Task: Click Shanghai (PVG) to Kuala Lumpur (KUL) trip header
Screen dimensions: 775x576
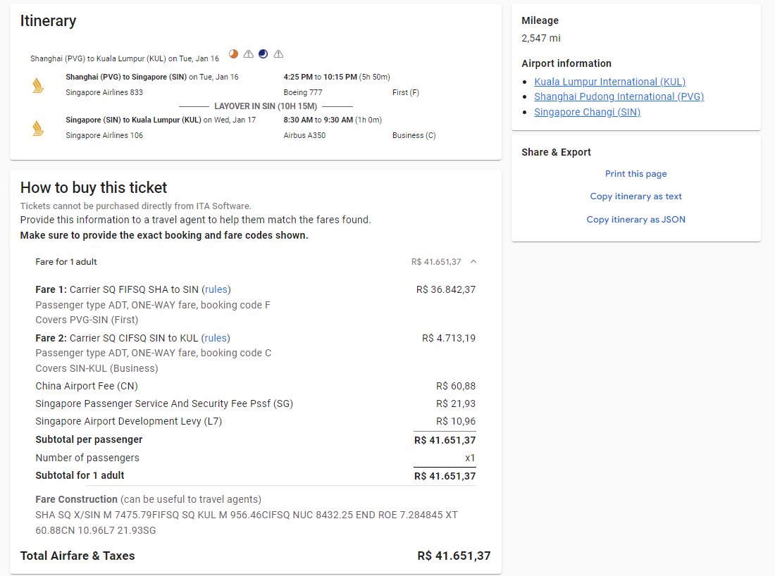Action: click(x=125, y=58)
